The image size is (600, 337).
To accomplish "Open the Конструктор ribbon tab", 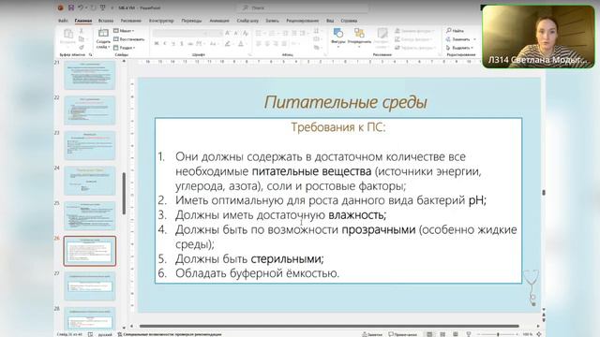I will [161, 21].
